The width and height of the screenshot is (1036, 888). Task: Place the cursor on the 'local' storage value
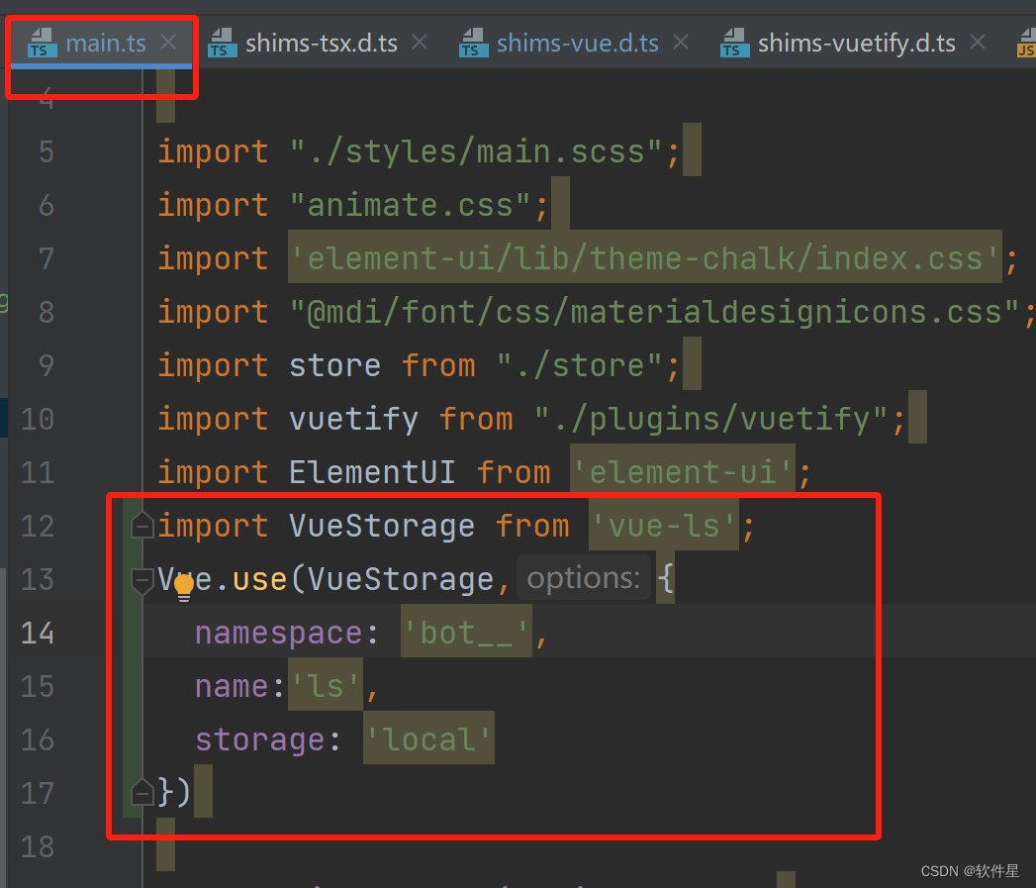(427, 739)
